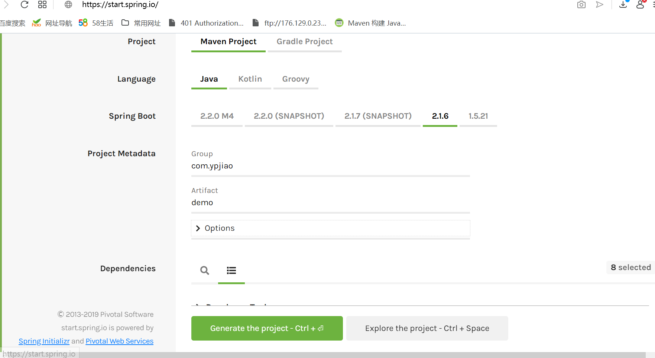Click the 8 selected dependencies badge
655x358 pixels.
point(630,267)
